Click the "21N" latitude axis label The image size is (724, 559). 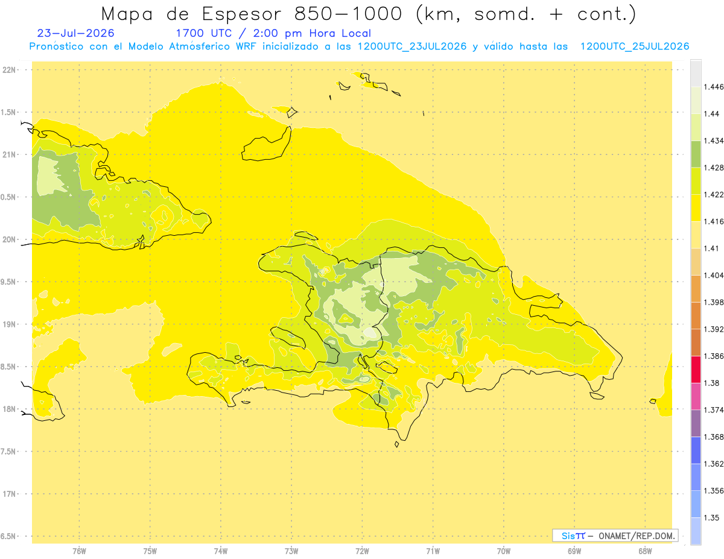(x=9, y=154)
